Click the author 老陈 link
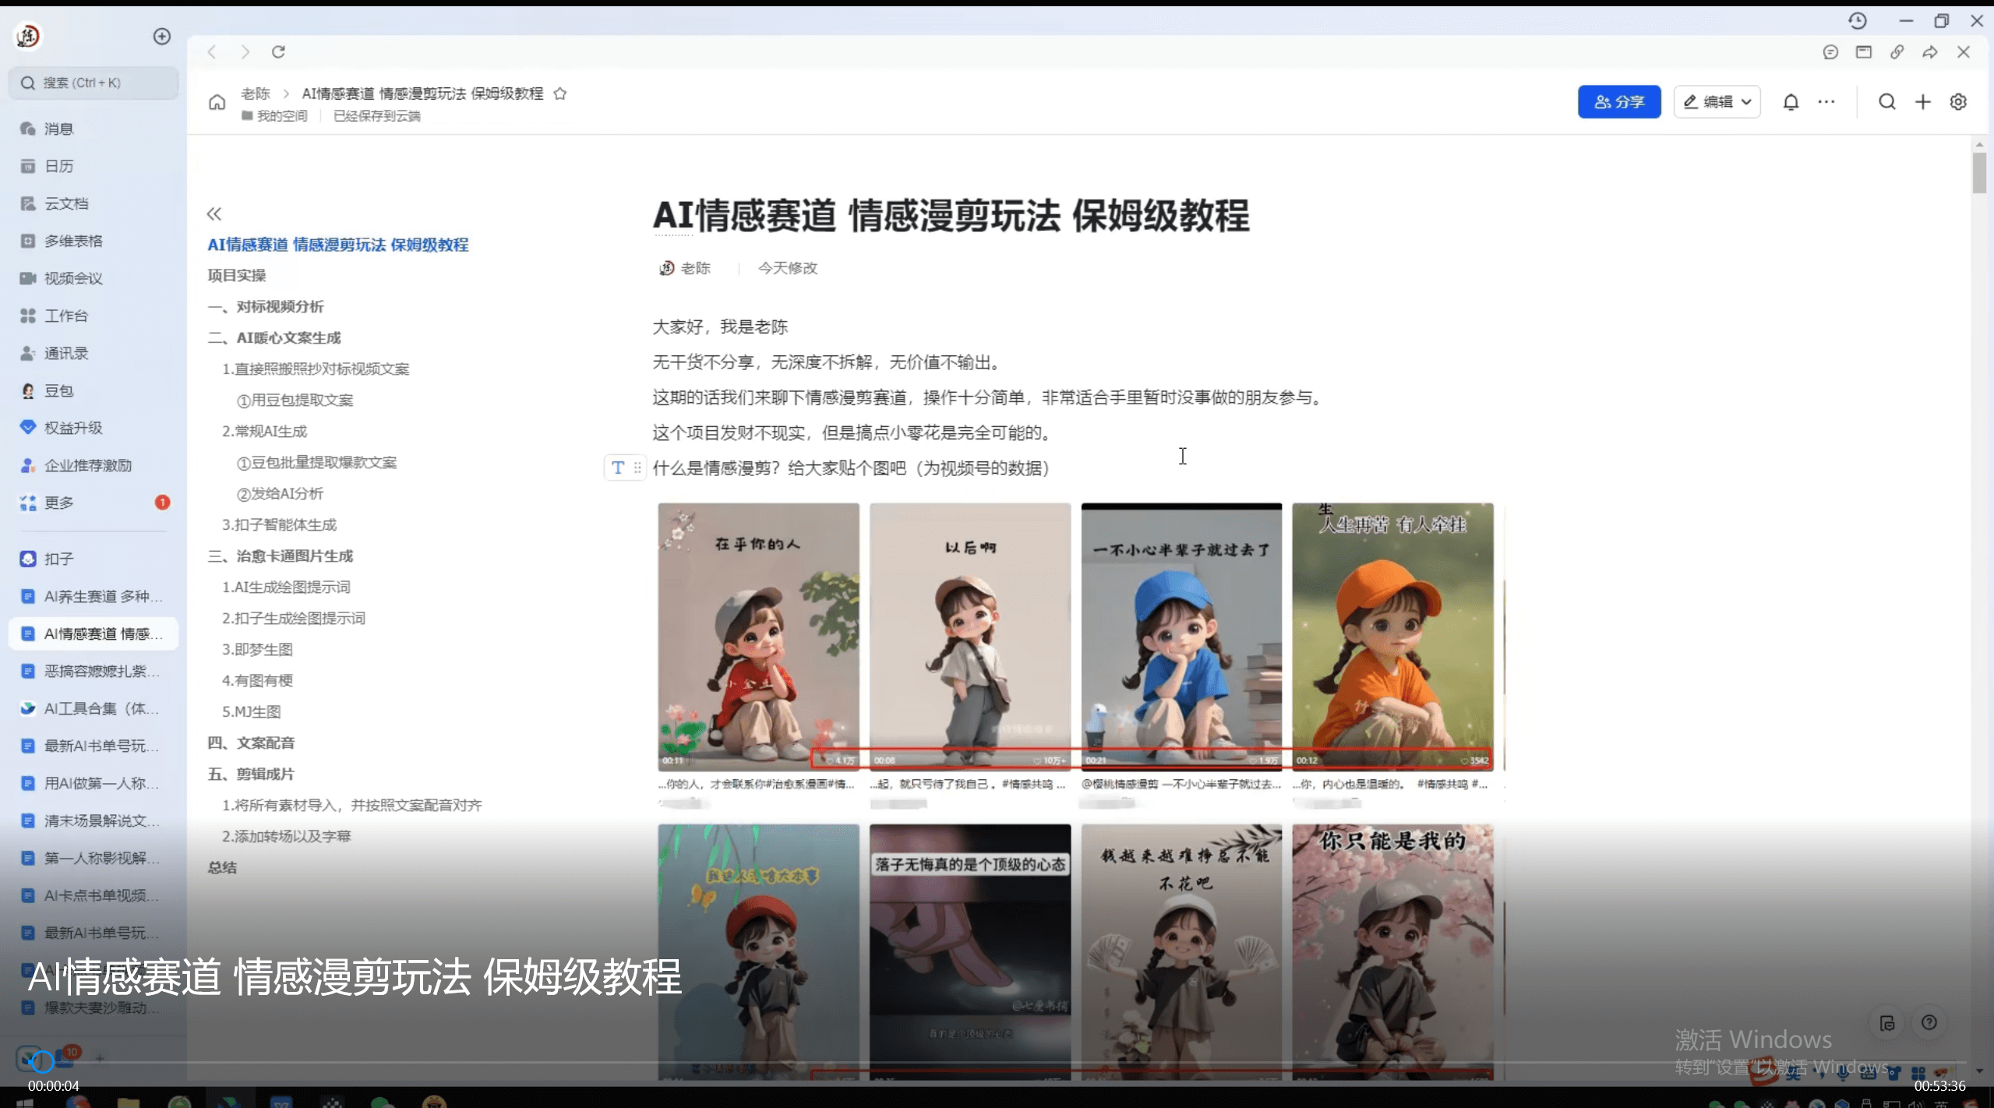This screenshot has height=1108, width=1994. coord(696,267)
